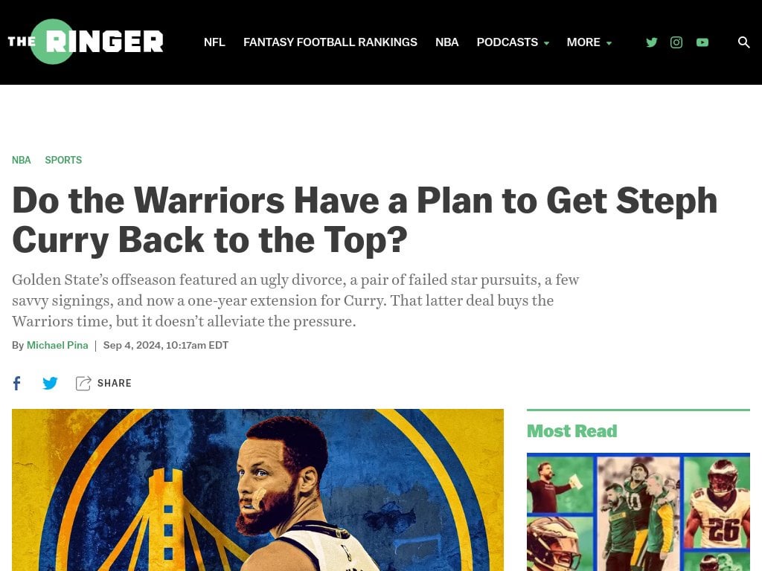762x571 pixels.
Task: Click the NBA category tag above headline
Action: pyautogui.click(x=22, y=160)
